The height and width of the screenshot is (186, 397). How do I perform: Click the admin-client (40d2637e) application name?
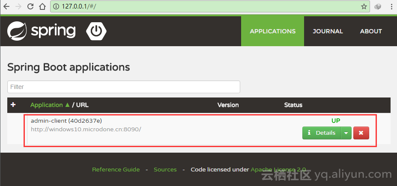66,121
